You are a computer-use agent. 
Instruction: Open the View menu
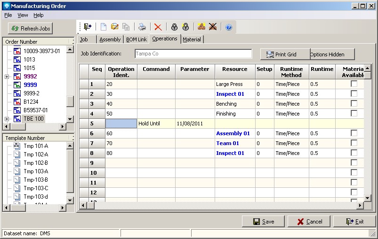click(x=23, y=15)
